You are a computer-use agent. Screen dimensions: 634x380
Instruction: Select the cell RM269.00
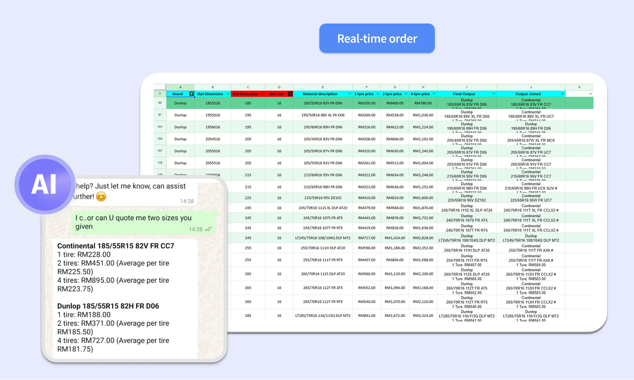[x=366, y=115]
